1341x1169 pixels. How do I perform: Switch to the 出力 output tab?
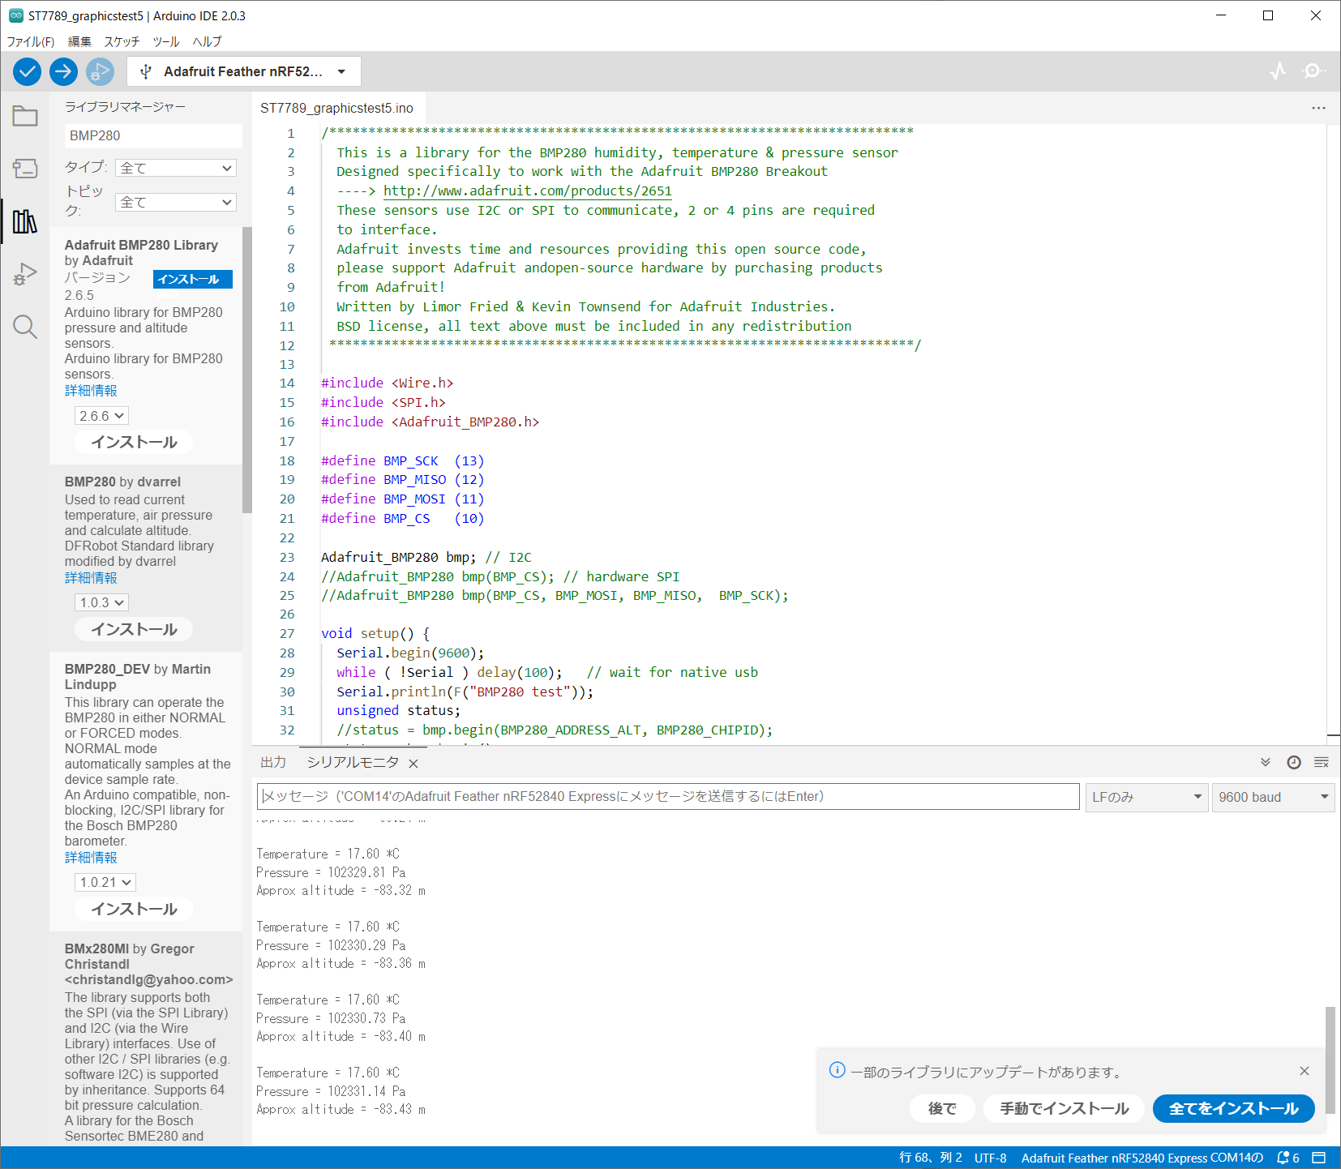pyautogui.click(x=273, y=762)
